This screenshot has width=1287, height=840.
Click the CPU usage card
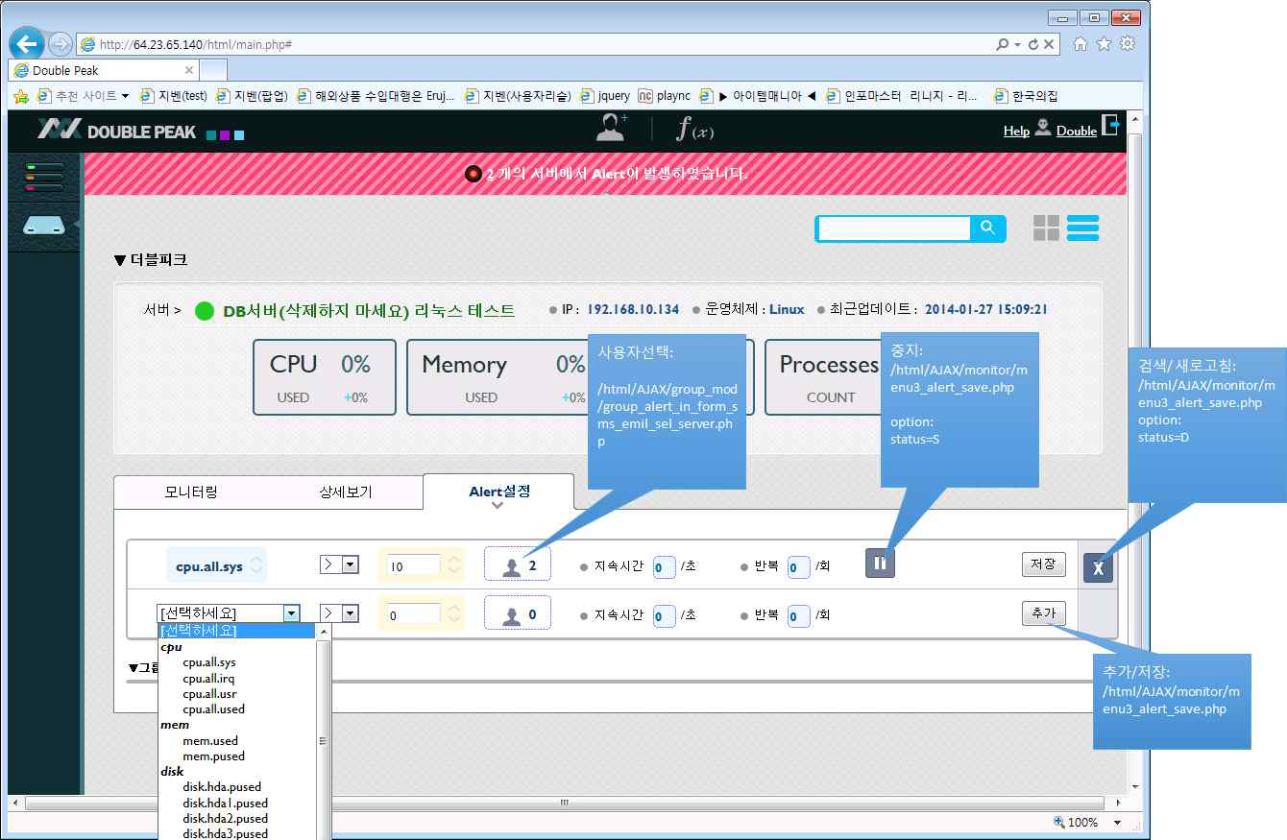click(325, 377)
